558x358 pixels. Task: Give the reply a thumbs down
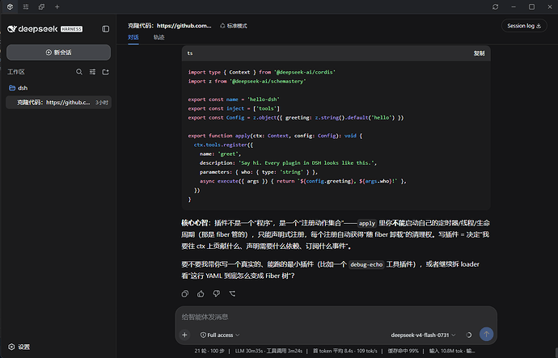tap(217, 293)
